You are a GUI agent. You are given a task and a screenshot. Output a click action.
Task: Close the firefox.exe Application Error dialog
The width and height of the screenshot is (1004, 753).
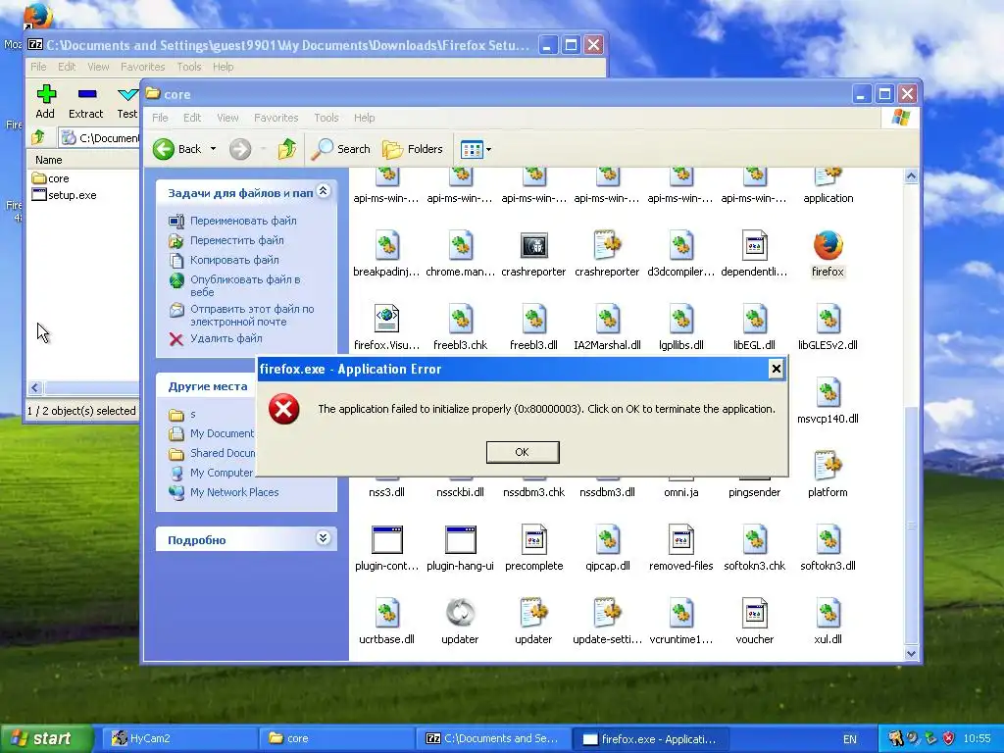[x=777, y=369]
